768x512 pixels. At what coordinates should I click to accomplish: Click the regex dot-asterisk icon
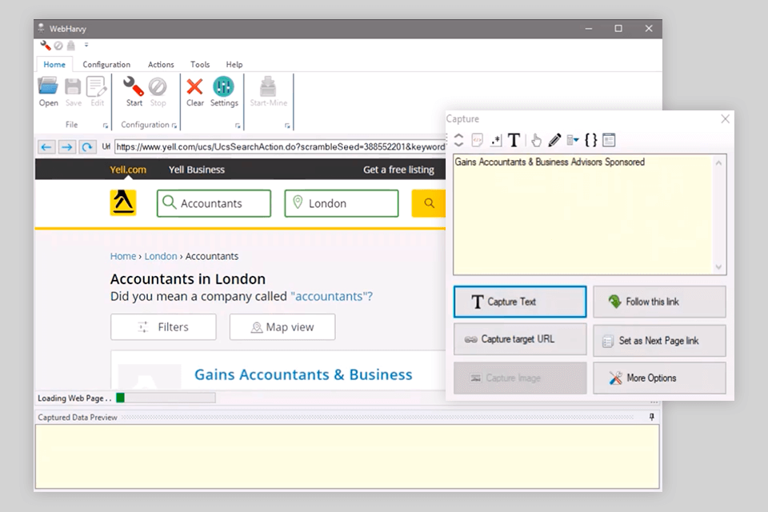tap(496, 141)
